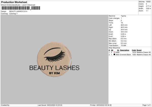Click the Trims value 16
The width and height of the screenshot is (152, 107).
(x=122, y=23)
